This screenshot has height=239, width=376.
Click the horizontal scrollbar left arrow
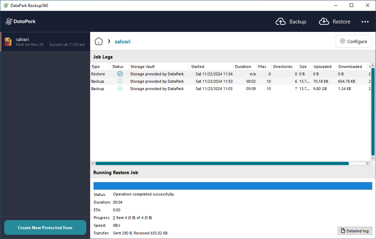93,163
